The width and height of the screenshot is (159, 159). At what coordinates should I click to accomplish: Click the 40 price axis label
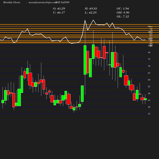tap(149, 107)
